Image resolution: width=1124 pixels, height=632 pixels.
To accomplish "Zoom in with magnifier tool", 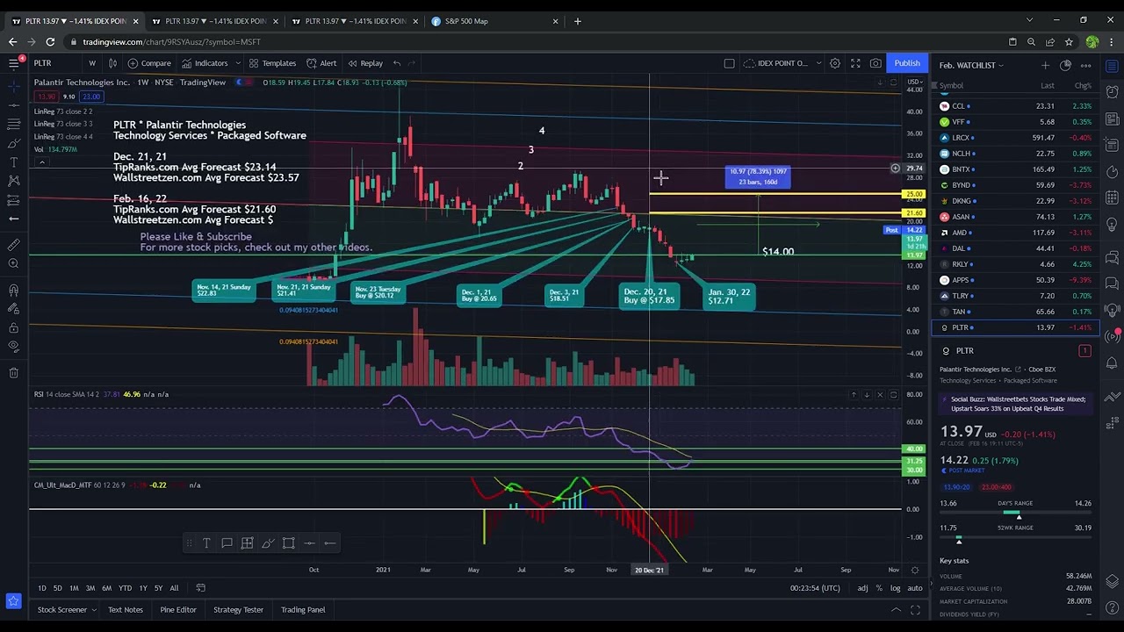I will pyautogui.click(x=13, y=264).
